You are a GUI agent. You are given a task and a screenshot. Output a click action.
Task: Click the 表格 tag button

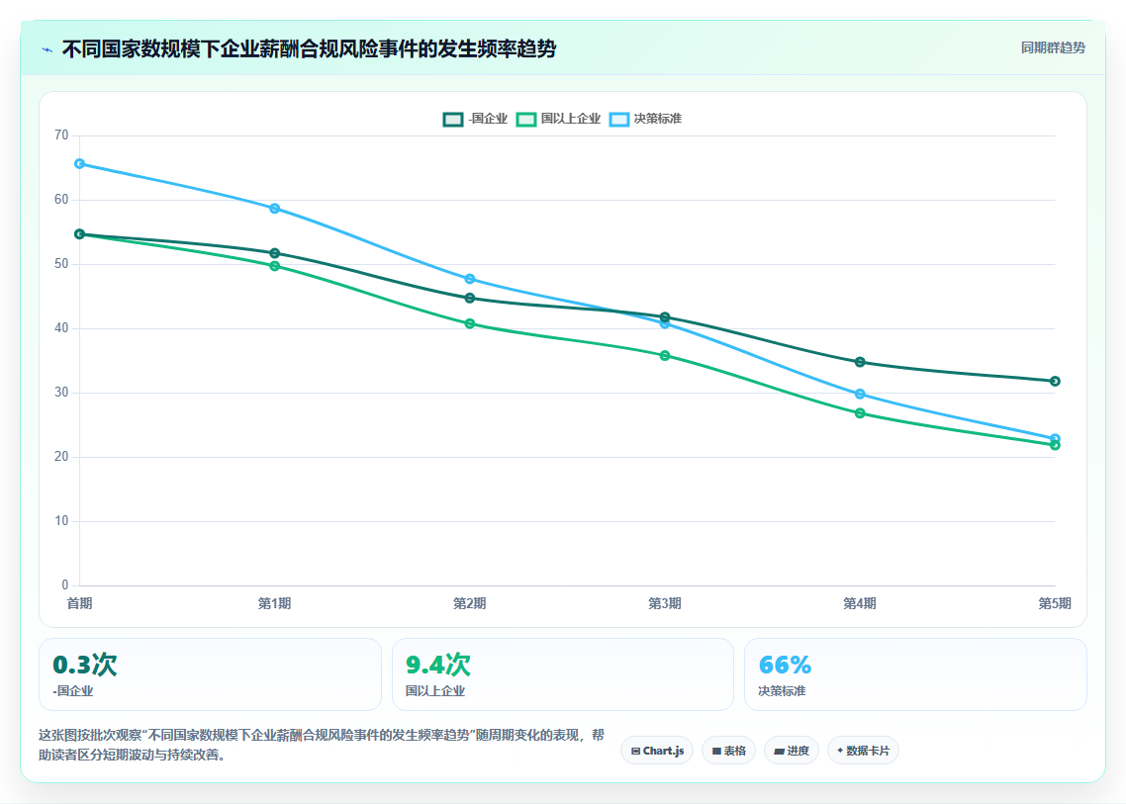[729, 751]
